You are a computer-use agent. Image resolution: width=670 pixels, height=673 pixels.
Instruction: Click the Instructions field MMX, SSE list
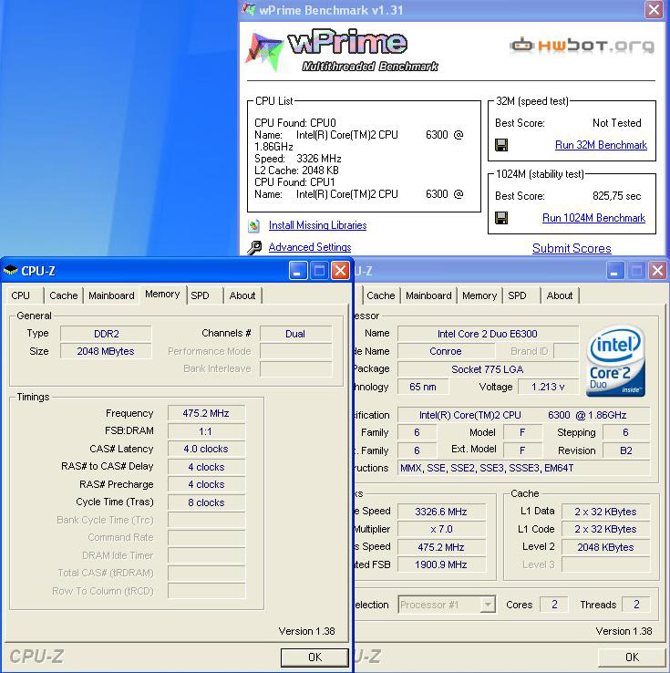(x=524, y=468)
